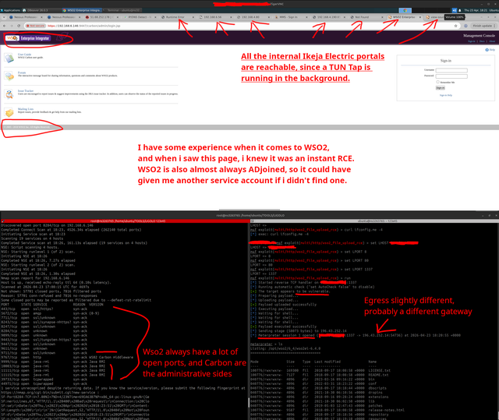The width and height of the screenshot is (499, 420).
Task: Click 'LICENSE.txt' in the meterpreter listing
Action: [380, 370]
